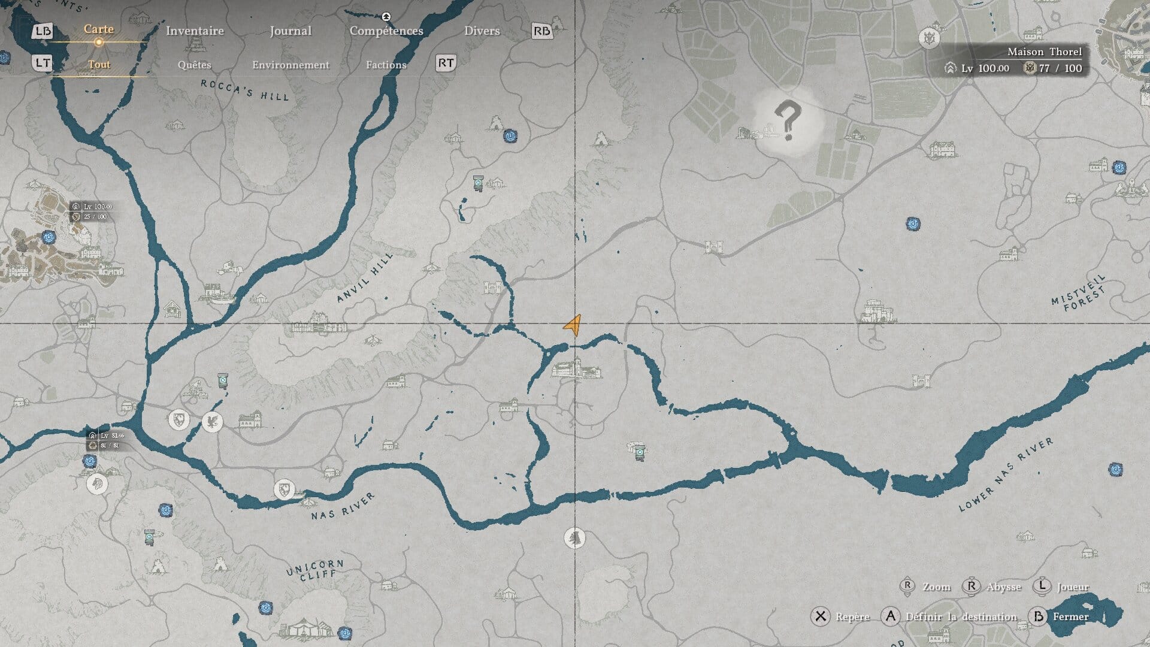Select the orange player arrow marker
This screenshot has height=647, width=1150.
(x=573, y=325)
